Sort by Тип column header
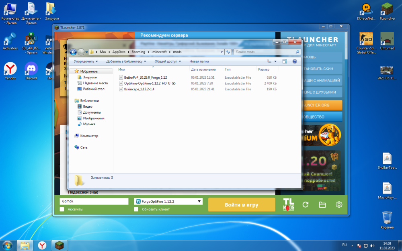 (x=240, y=69)
